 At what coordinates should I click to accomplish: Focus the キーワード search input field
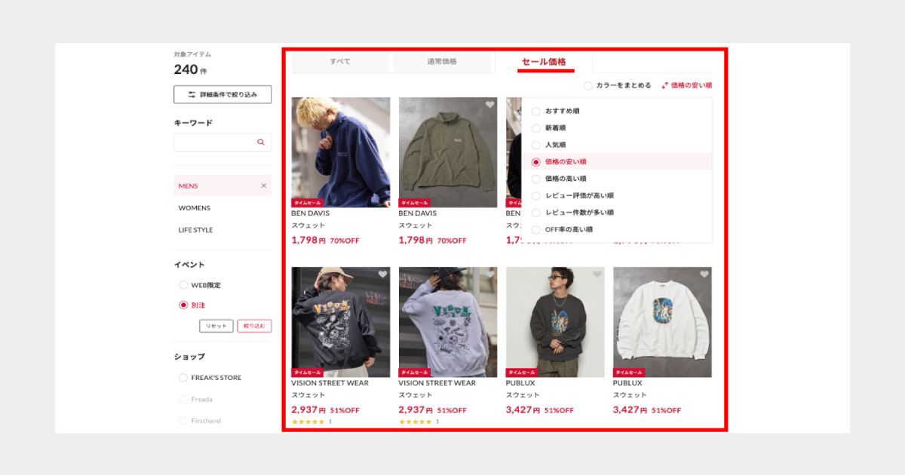pyautogui.click(x=214, y=142)
